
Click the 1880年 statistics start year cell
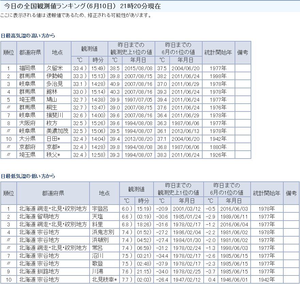pyautogui.click(x=218, y=147)
